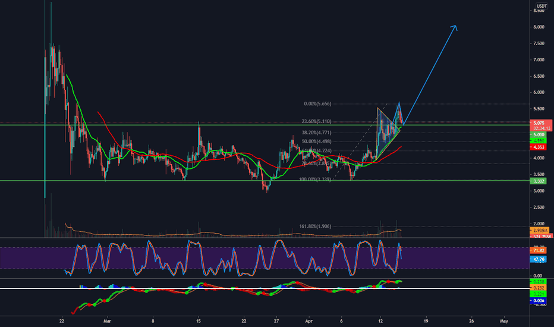The image size is (554, 327).
Task: Click the 12 date label on time axis
Action: [380, 321]
